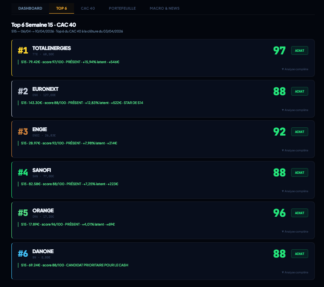This screenshot has width=324, height=287.
Task: Click the Orange score of 96
Action: (279, 213)
